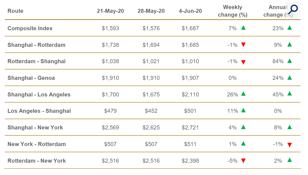The height and width of the screenshot is (175, 308).
Task: Click the Route column header
Action: [15, 11]
